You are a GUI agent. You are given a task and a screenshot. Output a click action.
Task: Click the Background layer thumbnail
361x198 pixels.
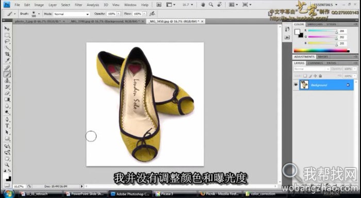point(304,85)
